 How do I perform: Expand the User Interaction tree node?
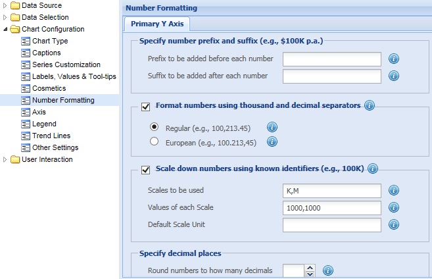(6, 159)
